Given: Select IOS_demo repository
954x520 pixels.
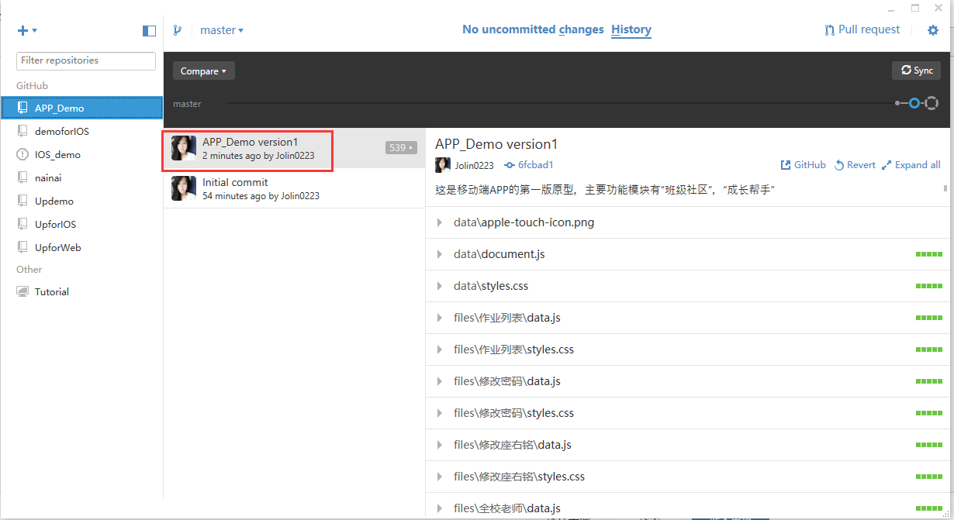Looking at the screenshot, I should (82, 154).
